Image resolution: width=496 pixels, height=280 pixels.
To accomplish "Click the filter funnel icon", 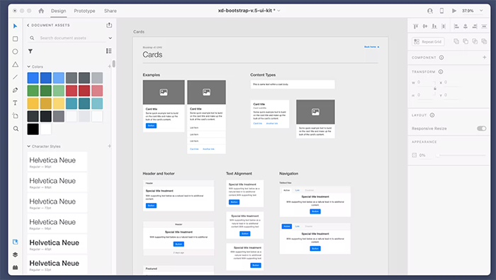I will click(x=30, y=51).
